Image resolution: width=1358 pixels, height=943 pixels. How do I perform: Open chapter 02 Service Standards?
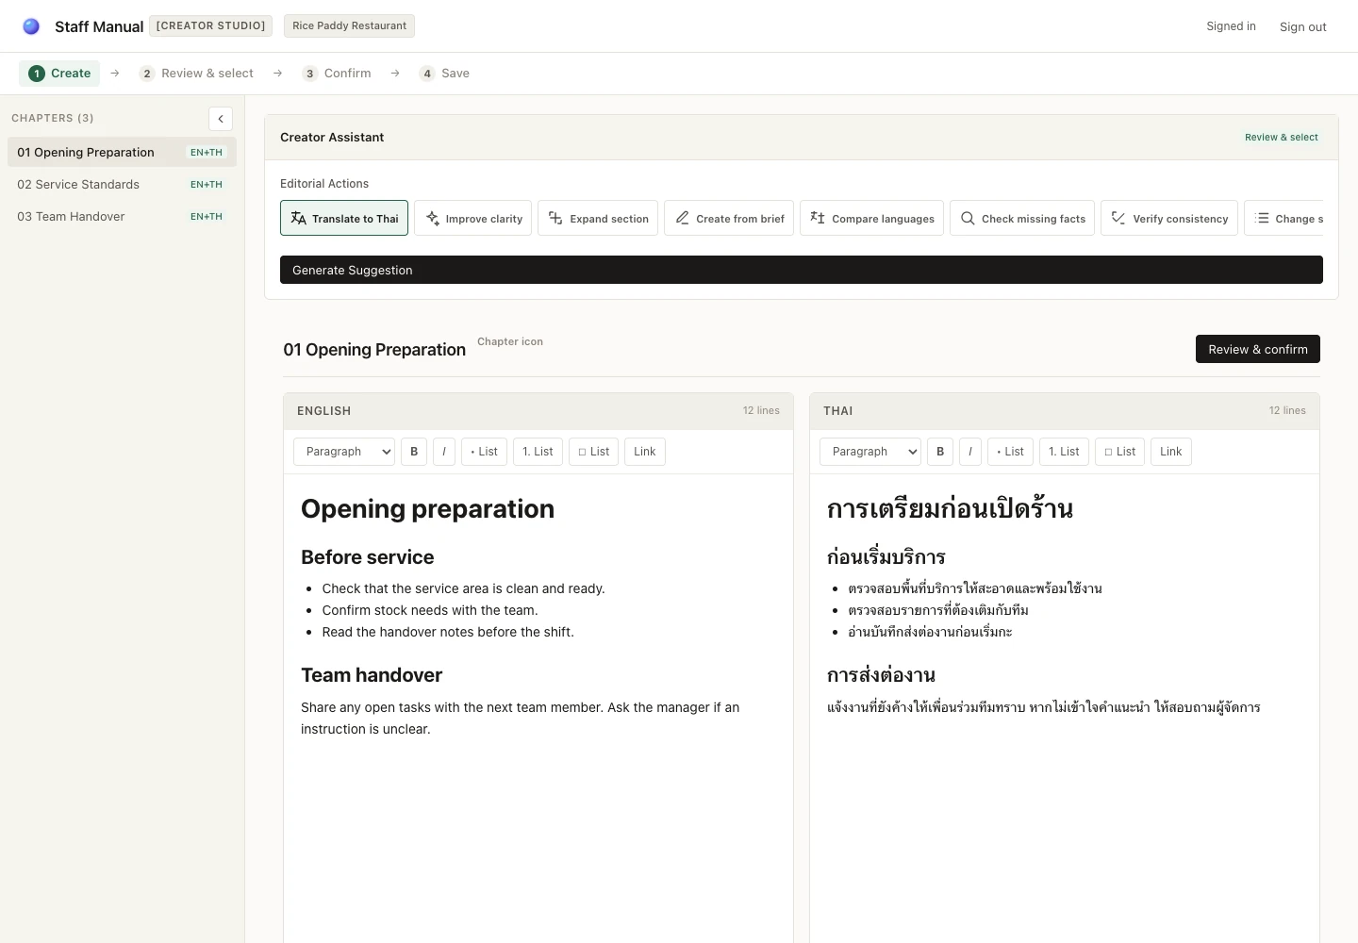[x=122, y=184]
